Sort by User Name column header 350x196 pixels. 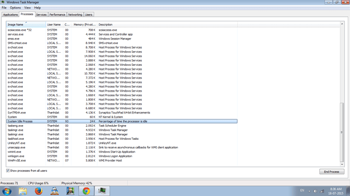click(54, 24)
